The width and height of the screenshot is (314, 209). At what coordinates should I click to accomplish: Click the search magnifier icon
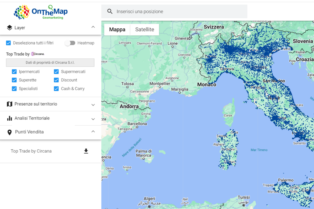[x=110, y=11]
